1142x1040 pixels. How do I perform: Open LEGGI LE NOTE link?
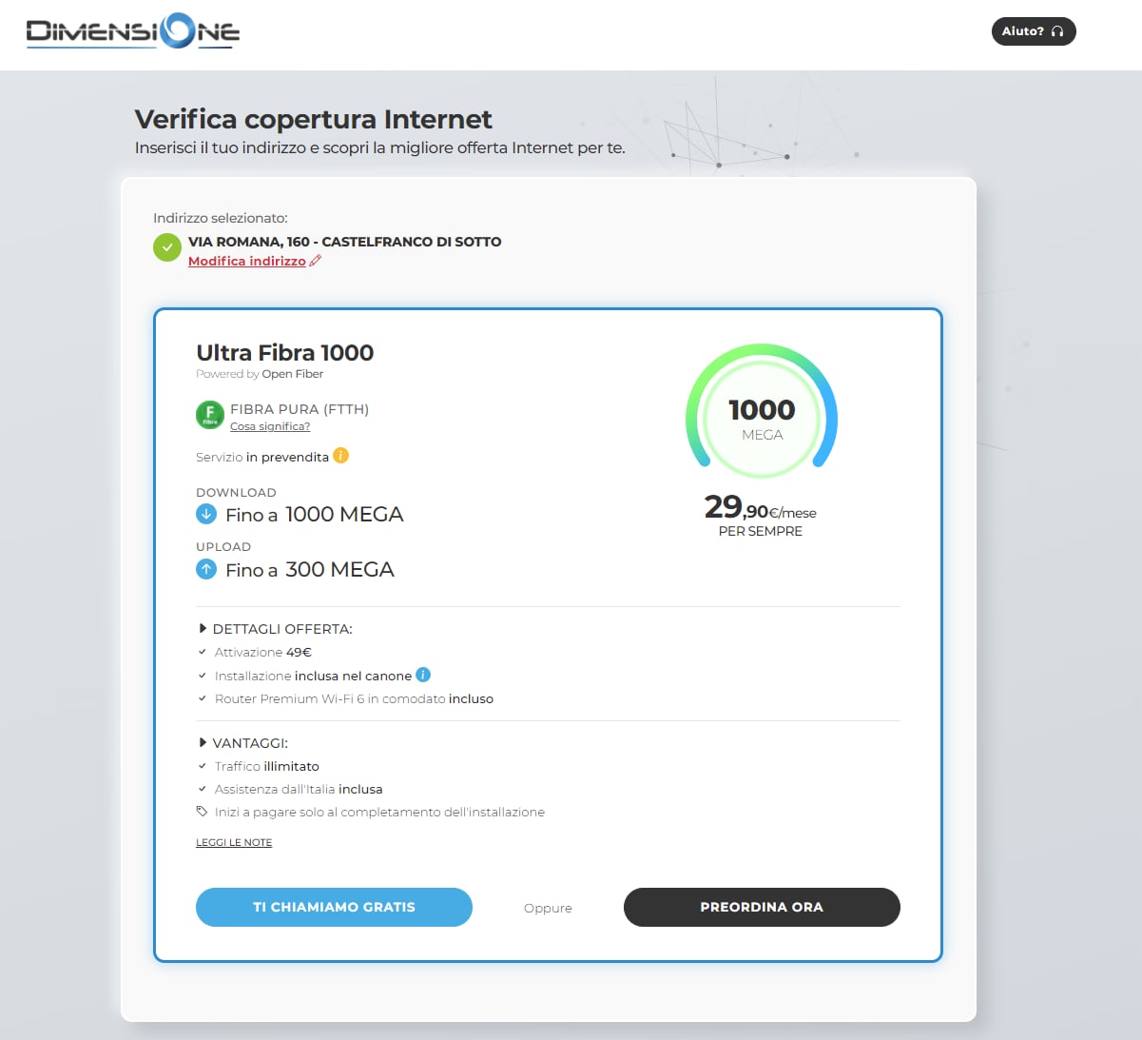coord(234,842)
